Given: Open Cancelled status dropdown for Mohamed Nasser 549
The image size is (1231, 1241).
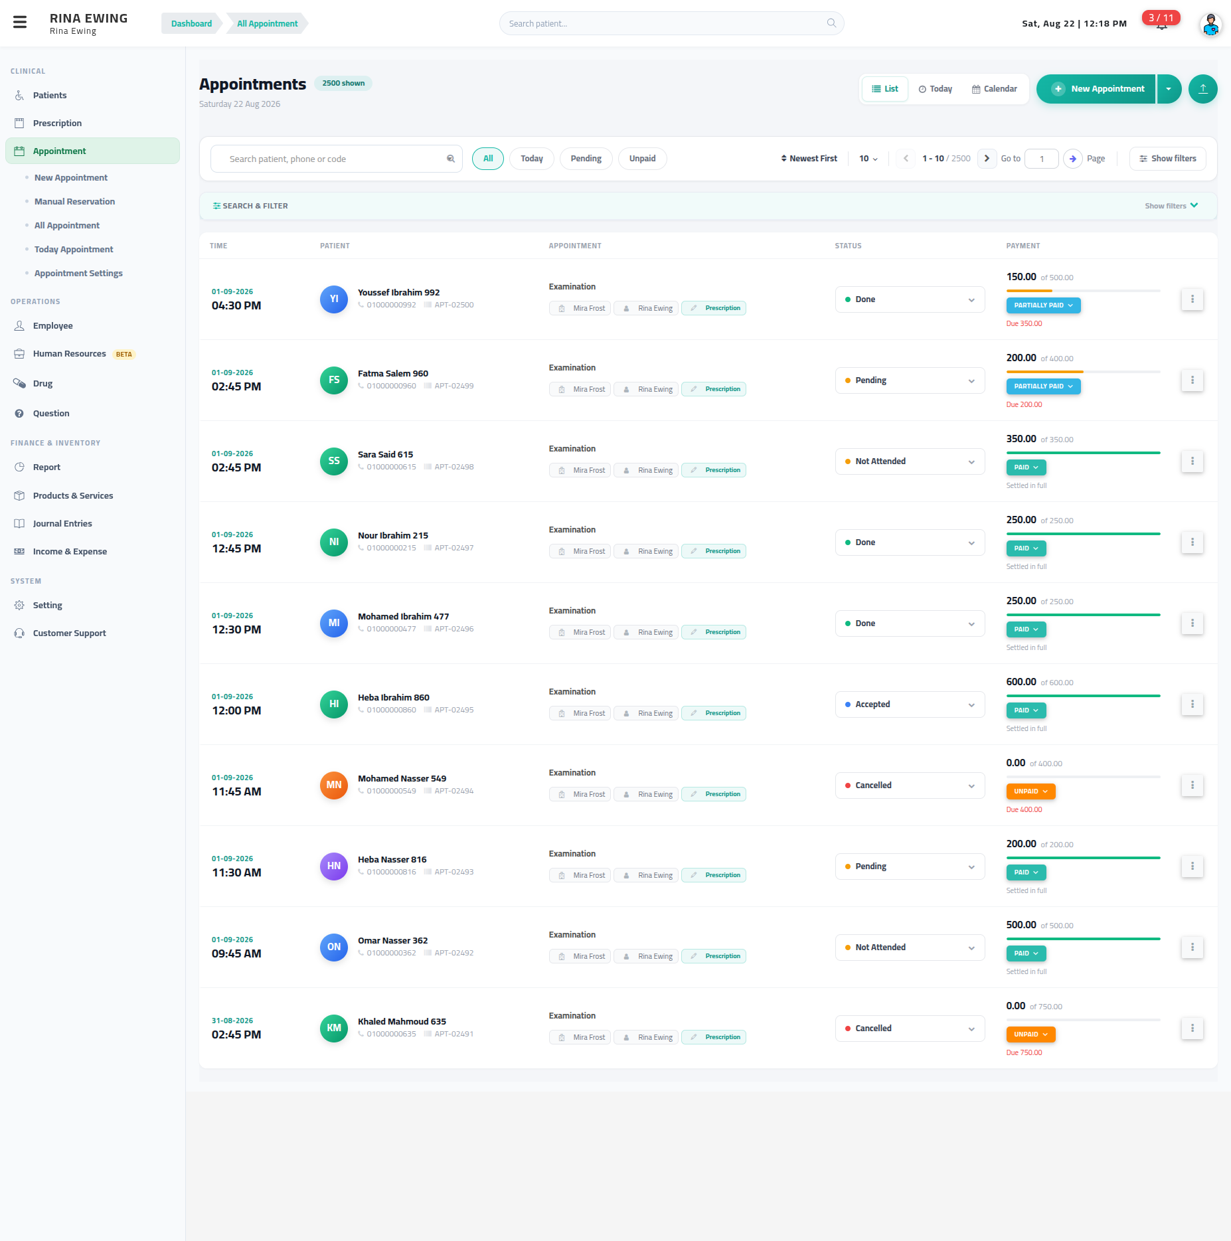Looking at the screenshot, I should tap(910, 786).
